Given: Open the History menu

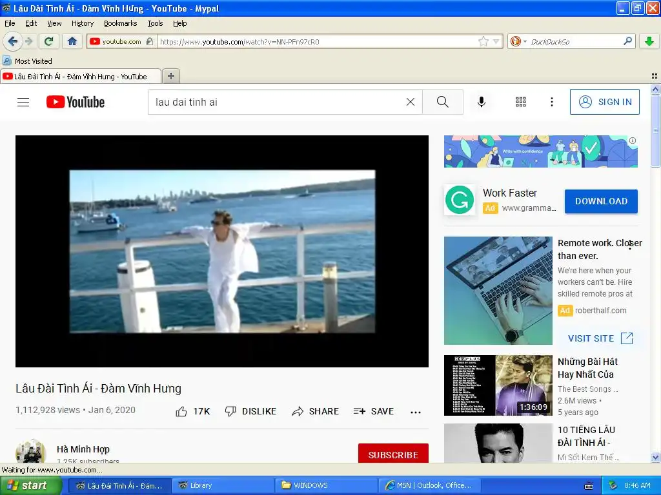Looking at the screenshot, I should tap(82, 23).
